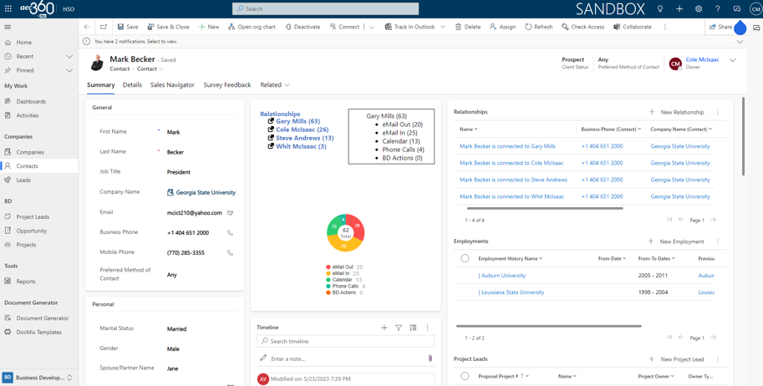Open the Related tab dropdown
763x386 pixels.
275,84
